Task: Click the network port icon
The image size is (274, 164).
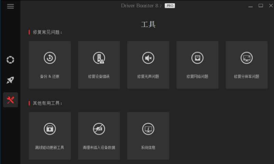Action: [197, 58]
